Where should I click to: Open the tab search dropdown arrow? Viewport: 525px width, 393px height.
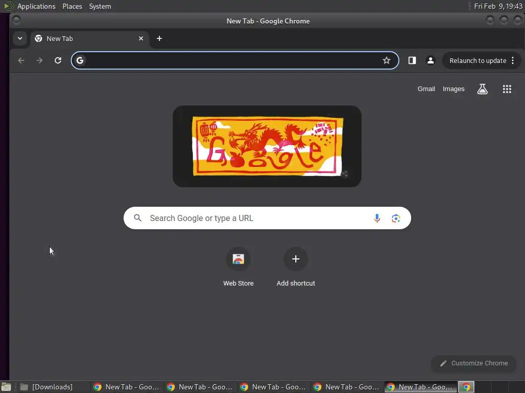pyautogui.click(x=20, y=38)
